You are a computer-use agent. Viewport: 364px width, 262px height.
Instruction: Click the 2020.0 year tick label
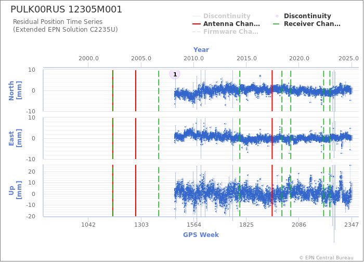(x=299, y=58)
